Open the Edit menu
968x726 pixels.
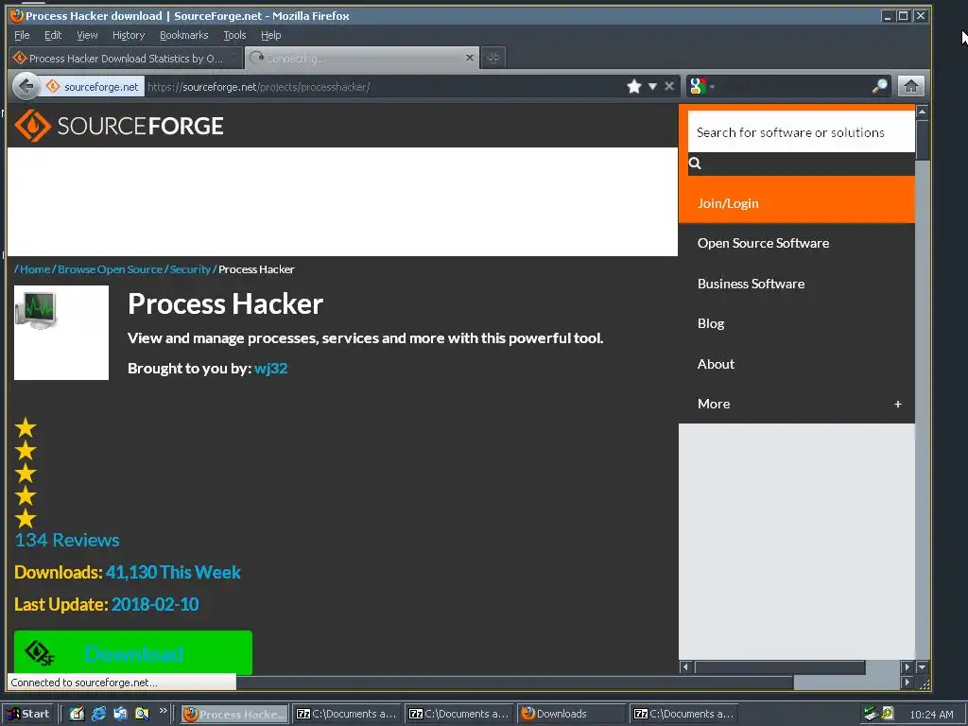[53, 35]
